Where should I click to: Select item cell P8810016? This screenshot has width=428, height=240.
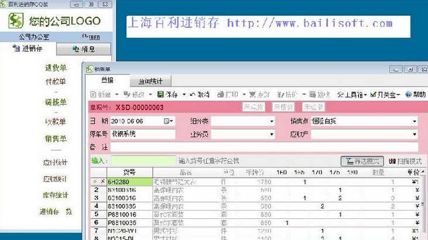pos(129,215)
